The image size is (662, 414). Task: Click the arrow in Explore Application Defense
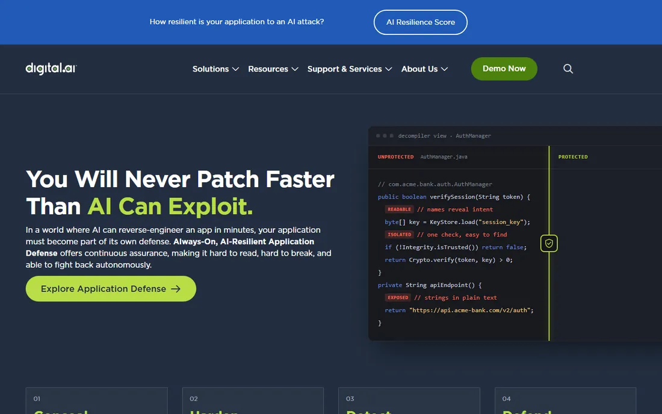point(176,289)
